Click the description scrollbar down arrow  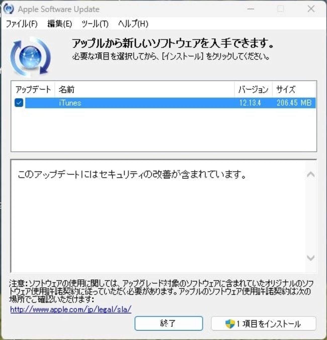click(311, 258)
